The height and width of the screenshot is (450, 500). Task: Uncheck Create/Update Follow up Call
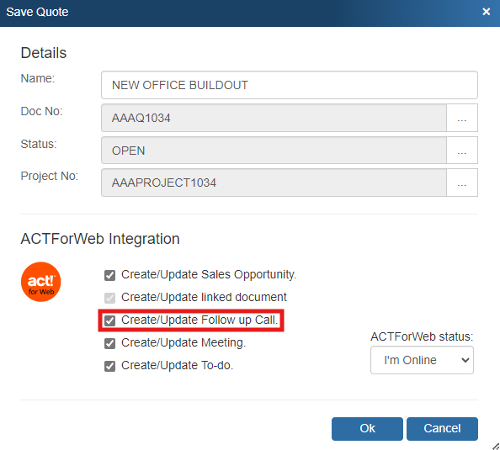click(x=109, y=320)
